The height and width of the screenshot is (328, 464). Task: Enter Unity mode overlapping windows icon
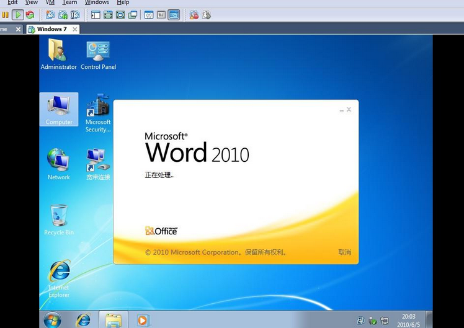coord(133,15)
